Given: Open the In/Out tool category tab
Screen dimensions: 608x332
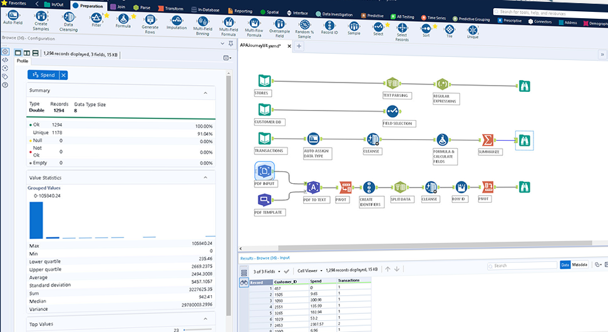Looking at the screenshot, I should [x=54, y=4].
